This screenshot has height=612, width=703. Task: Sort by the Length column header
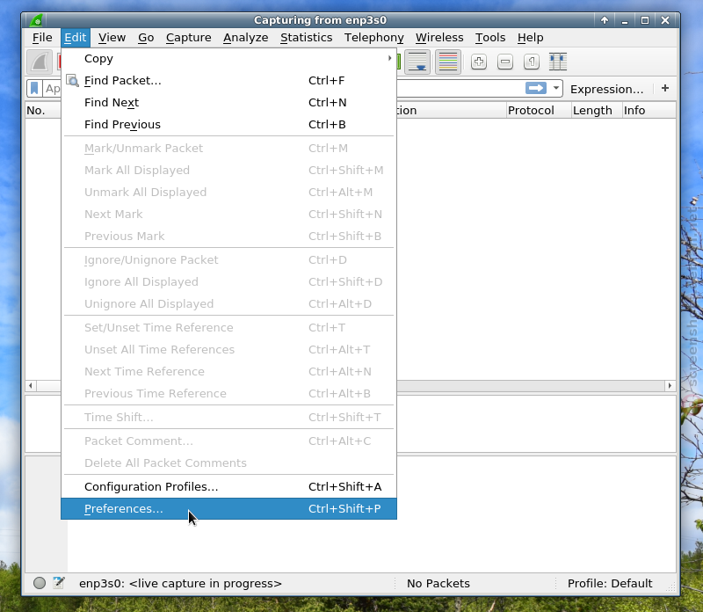tap(597, 111)
